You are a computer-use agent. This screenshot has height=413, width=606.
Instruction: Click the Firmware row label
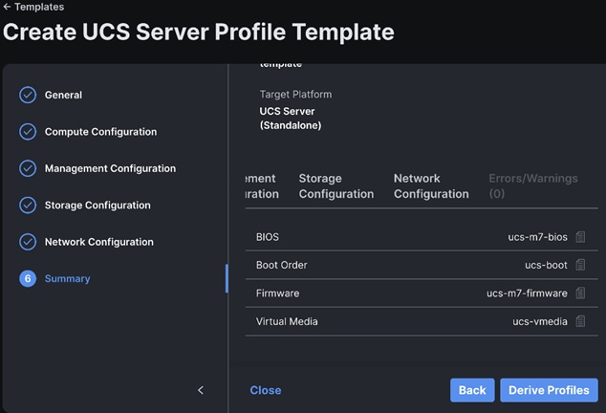coord(277,293)
